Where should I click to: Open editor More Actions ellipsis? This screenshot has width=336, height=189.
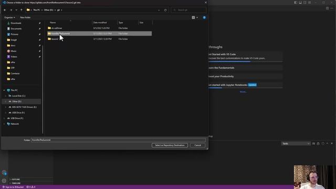point(332,8)
